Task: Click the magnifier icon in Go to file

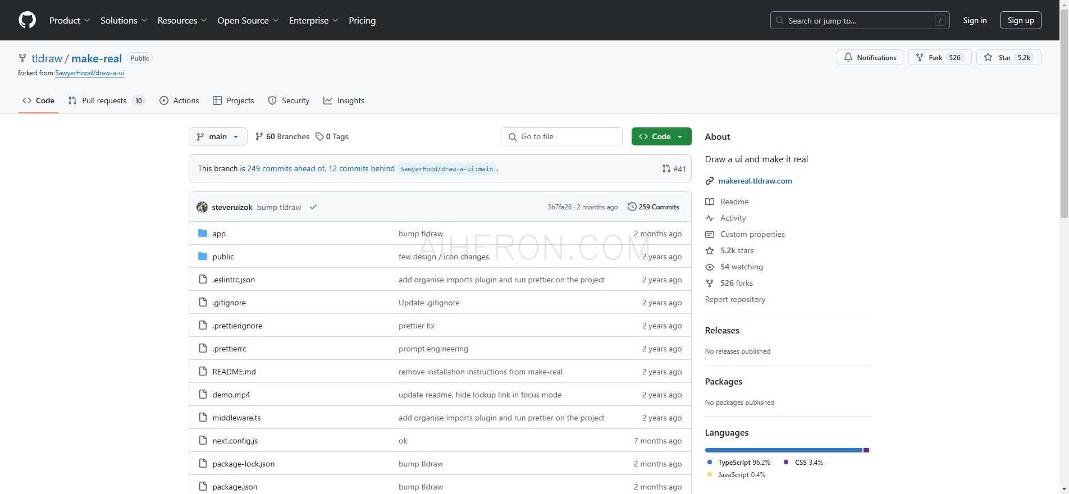Action: click(x=512, y=137)
